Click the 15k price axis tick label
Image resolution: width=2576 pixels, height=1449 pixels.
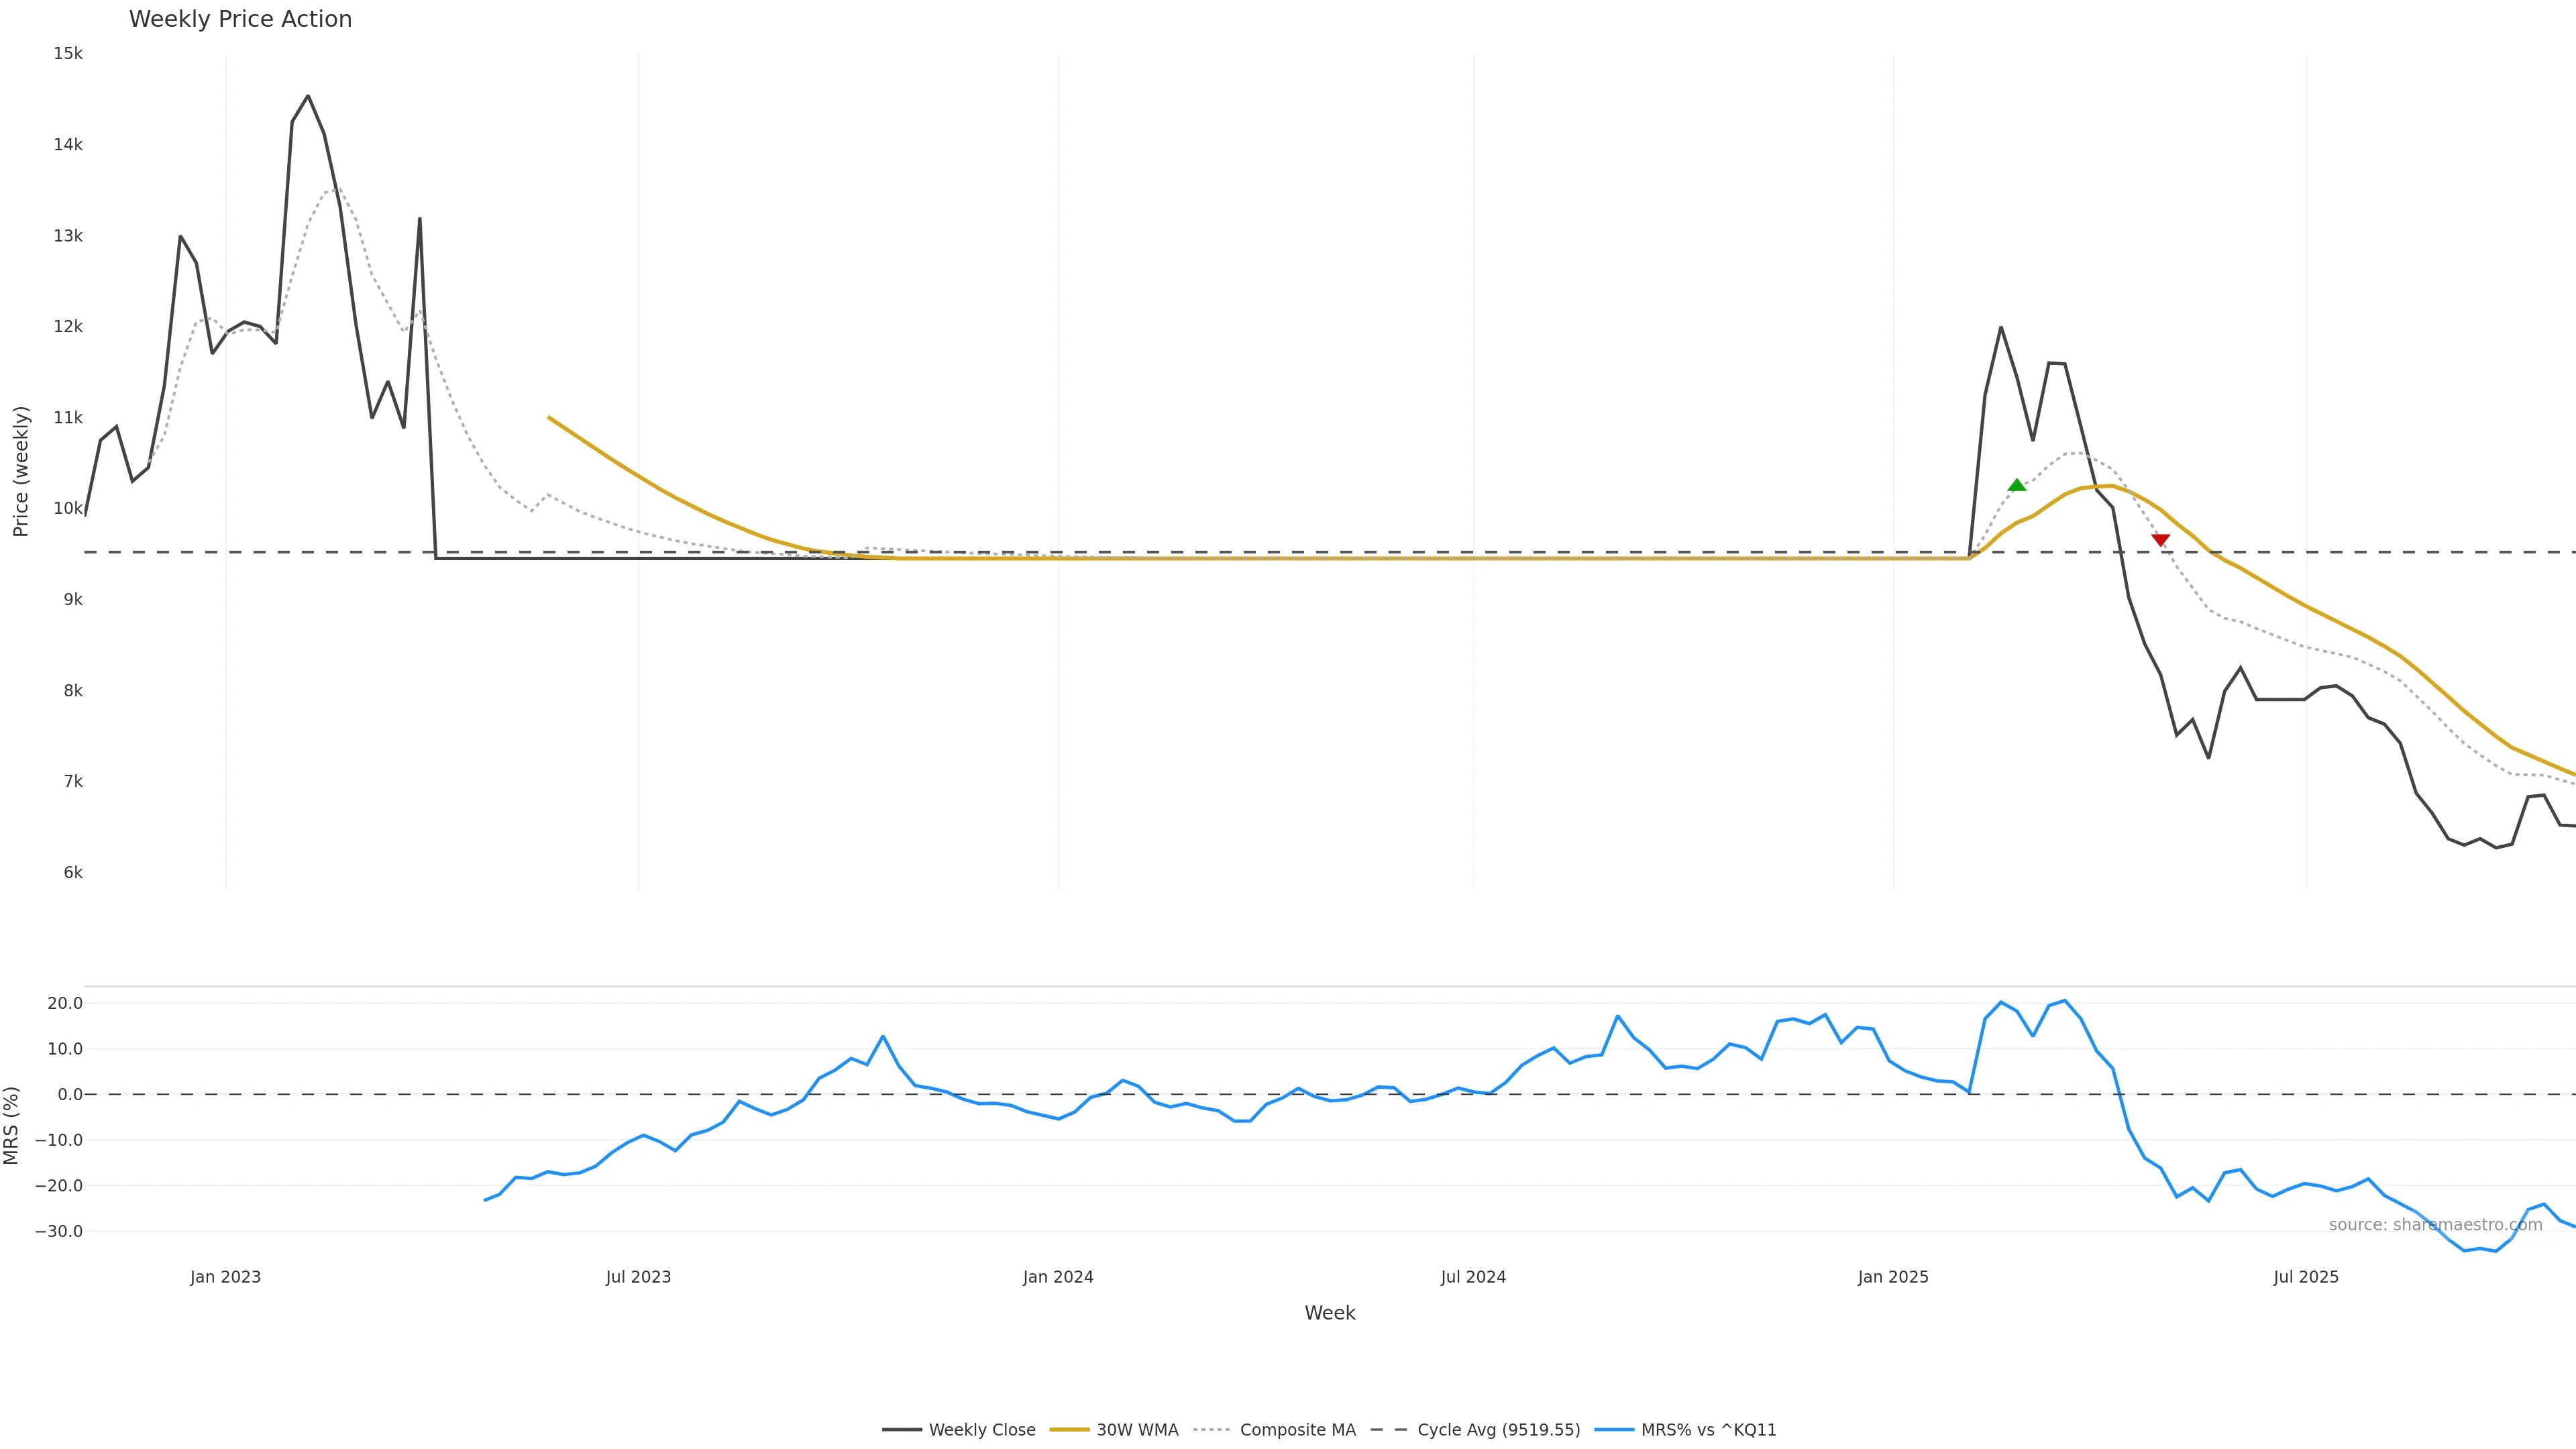(x=68, y=53)
